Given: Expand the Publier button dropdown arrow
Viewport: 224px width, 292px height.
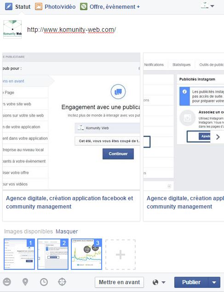Looking at the screenshot, I should pyautogui.click(x=214, y=282).
